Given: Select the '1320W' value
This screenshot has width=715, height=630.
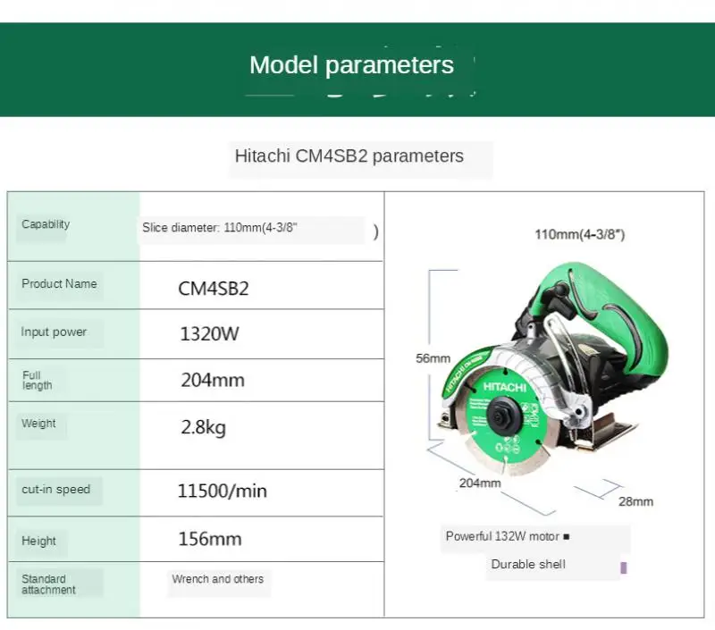Looking at the screenshot, I should pyautogui.click(x=209, y=333).
